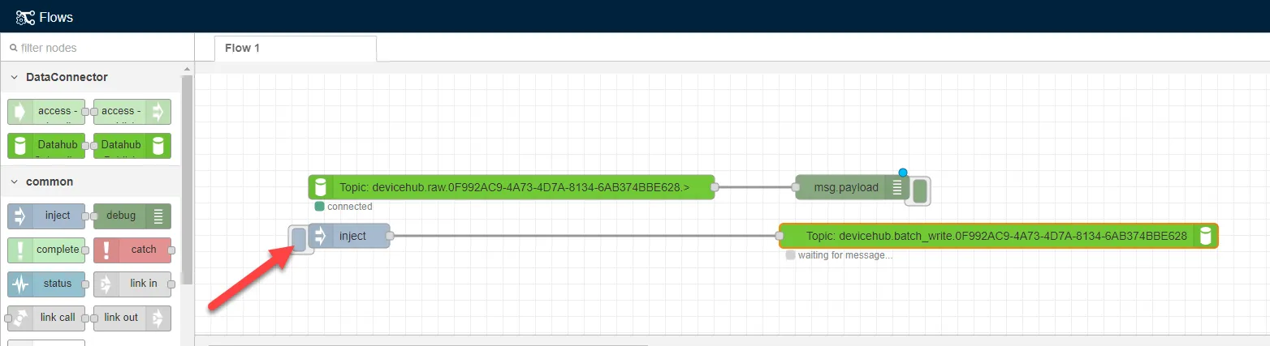Click the palette vertical scrollbar

188,178
